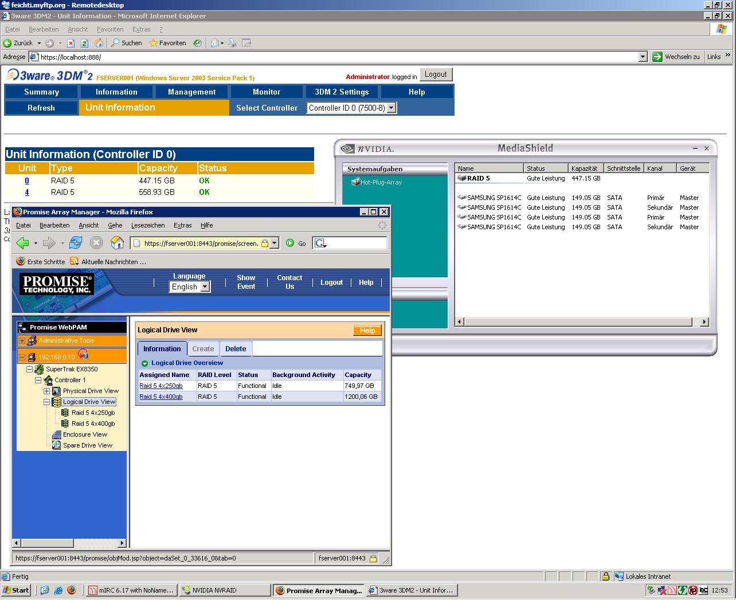The height and width of the screenshot is (600, 736).
Task: Click the 3ware Logout button
Action: pos(436,74)
